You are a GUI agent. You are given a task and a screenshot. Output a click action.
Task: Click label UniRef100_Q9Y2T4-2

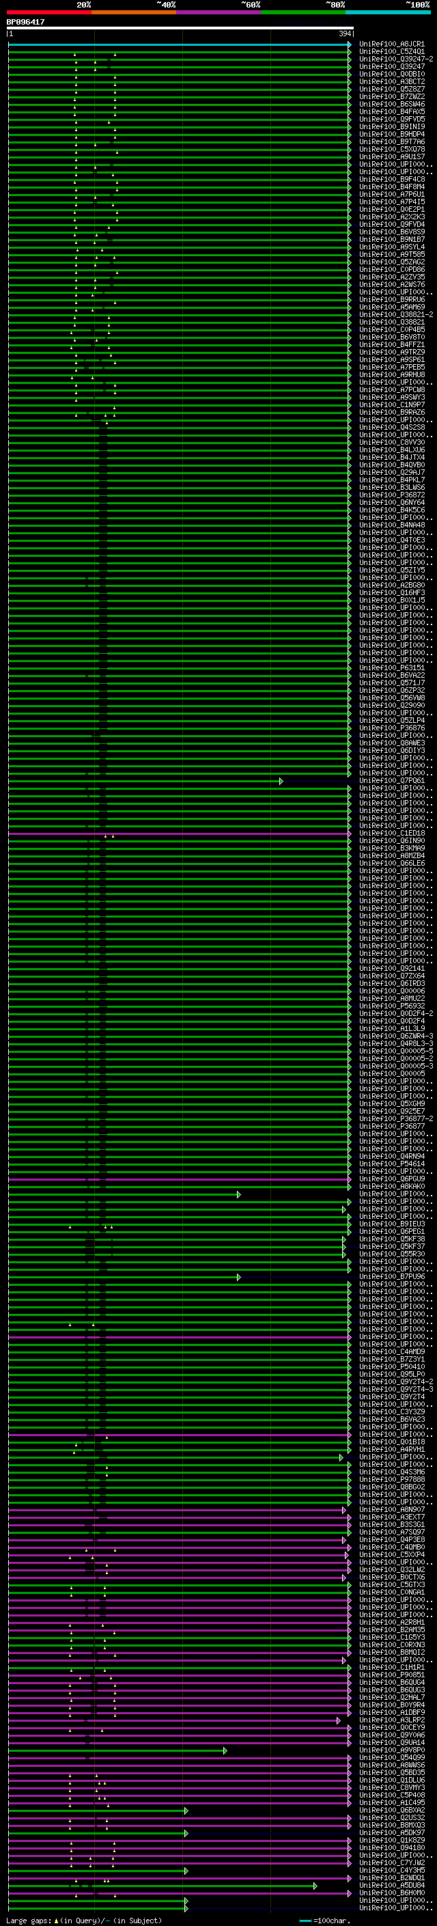396,1381
